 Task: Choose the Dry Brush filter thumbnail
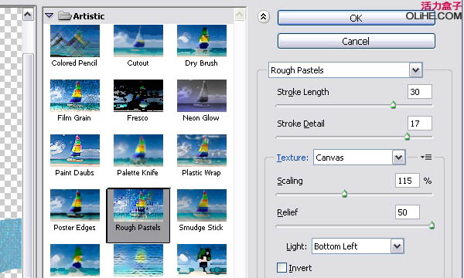click(x=202, y=41)
